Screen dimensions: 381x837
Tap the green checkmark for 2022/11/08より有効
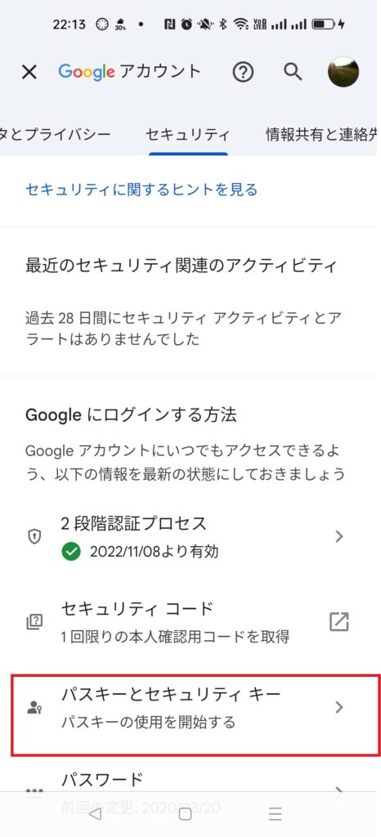[71, 552]
